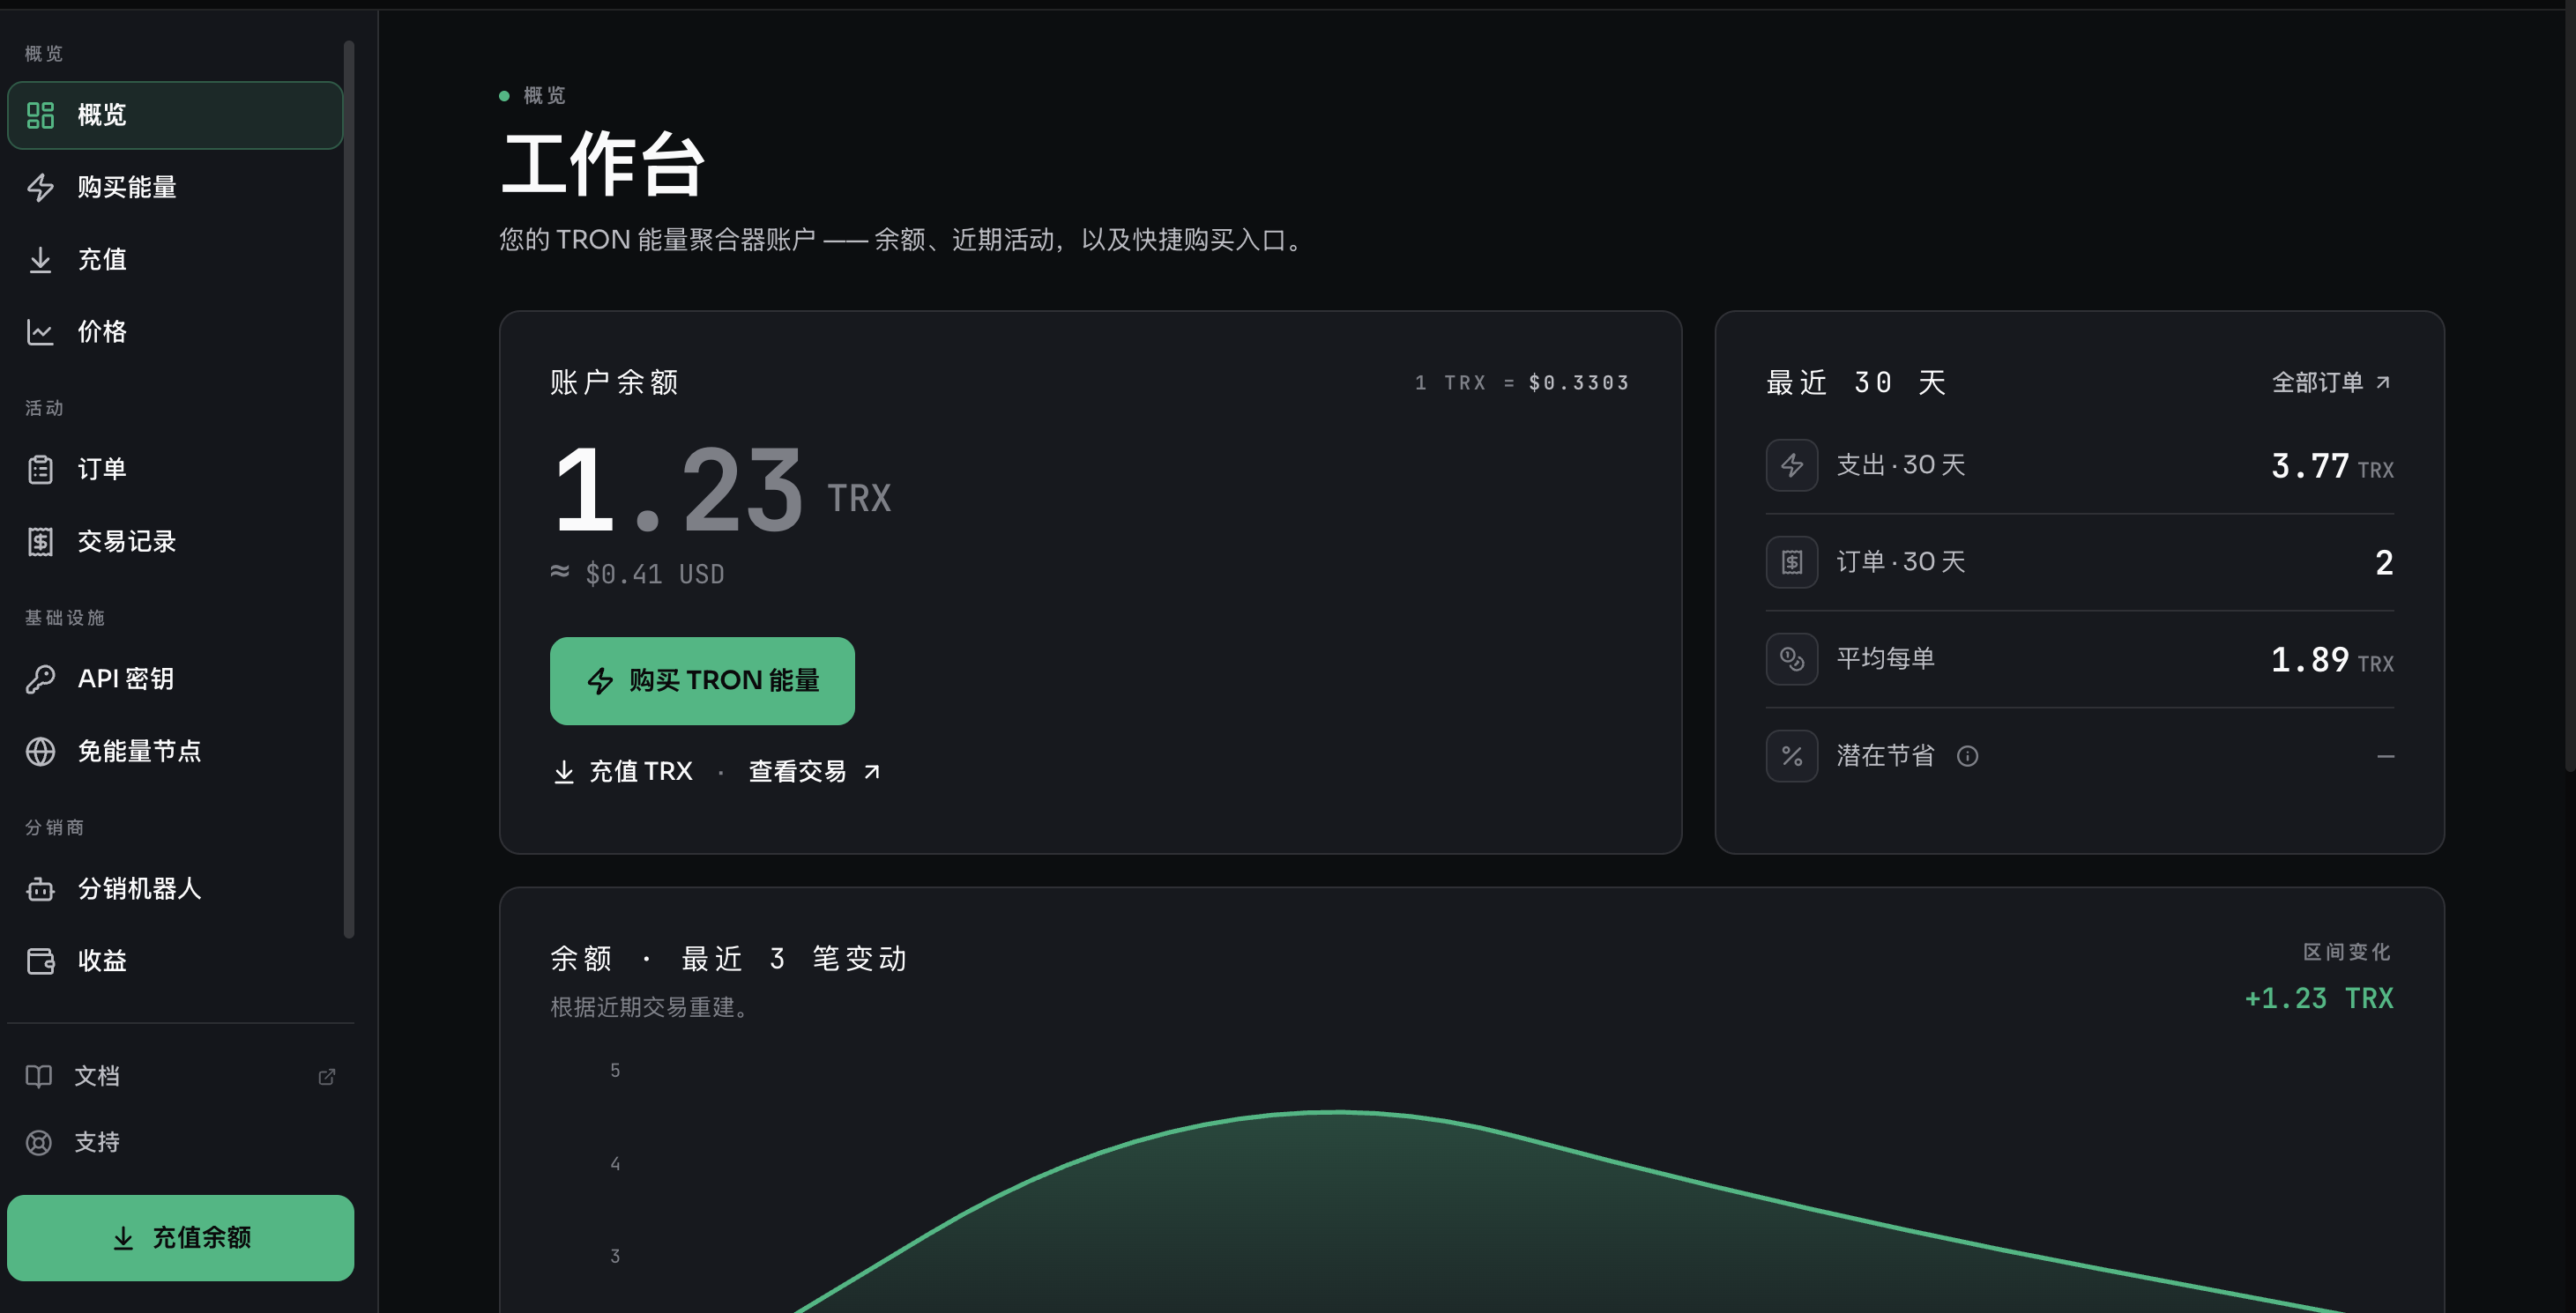Image resolution: width=2576 pixels, height=1313 pixels.
Task: Open 收益 page in sidebar
Action: tap(175, 961)
